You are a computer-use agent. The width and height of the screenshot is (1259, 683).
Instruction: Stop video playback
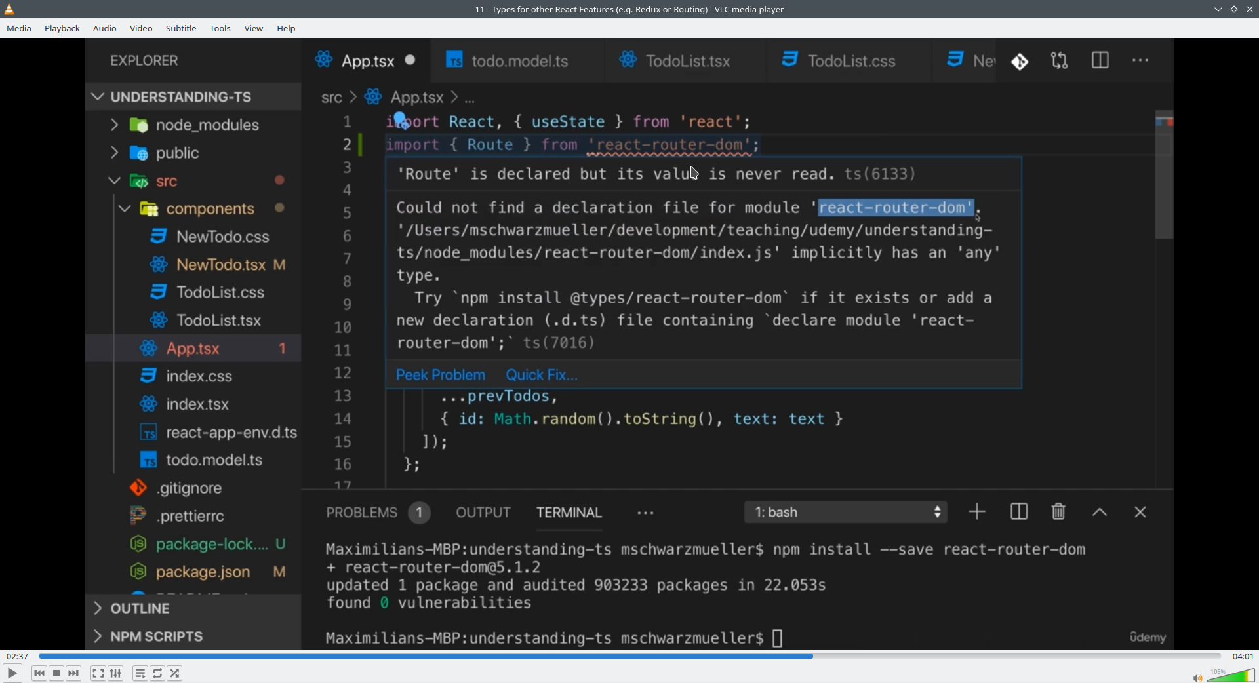click(x=56, y=673)
